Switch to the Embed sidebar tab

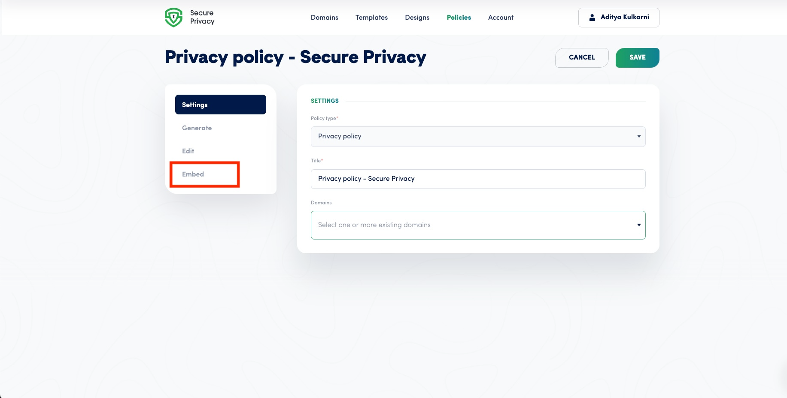click(x=193, y=174)
